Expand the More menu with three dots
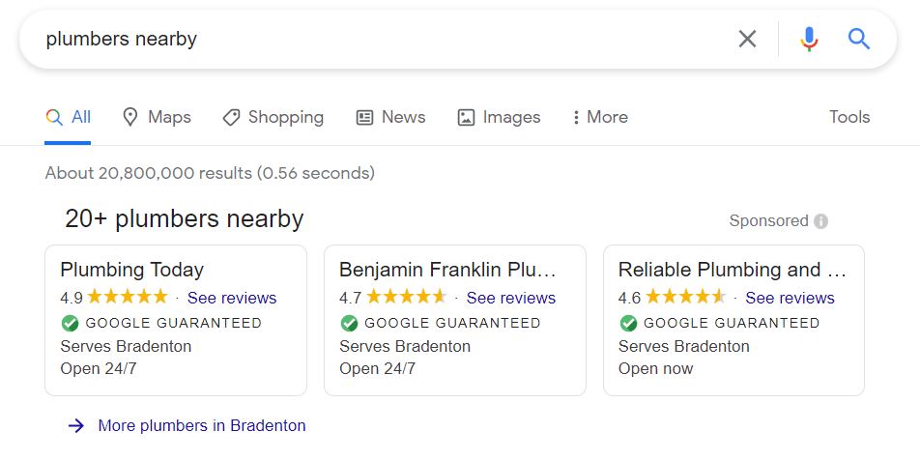The width and height of the screenshot is (920, 461). click(x=600, y=117)
